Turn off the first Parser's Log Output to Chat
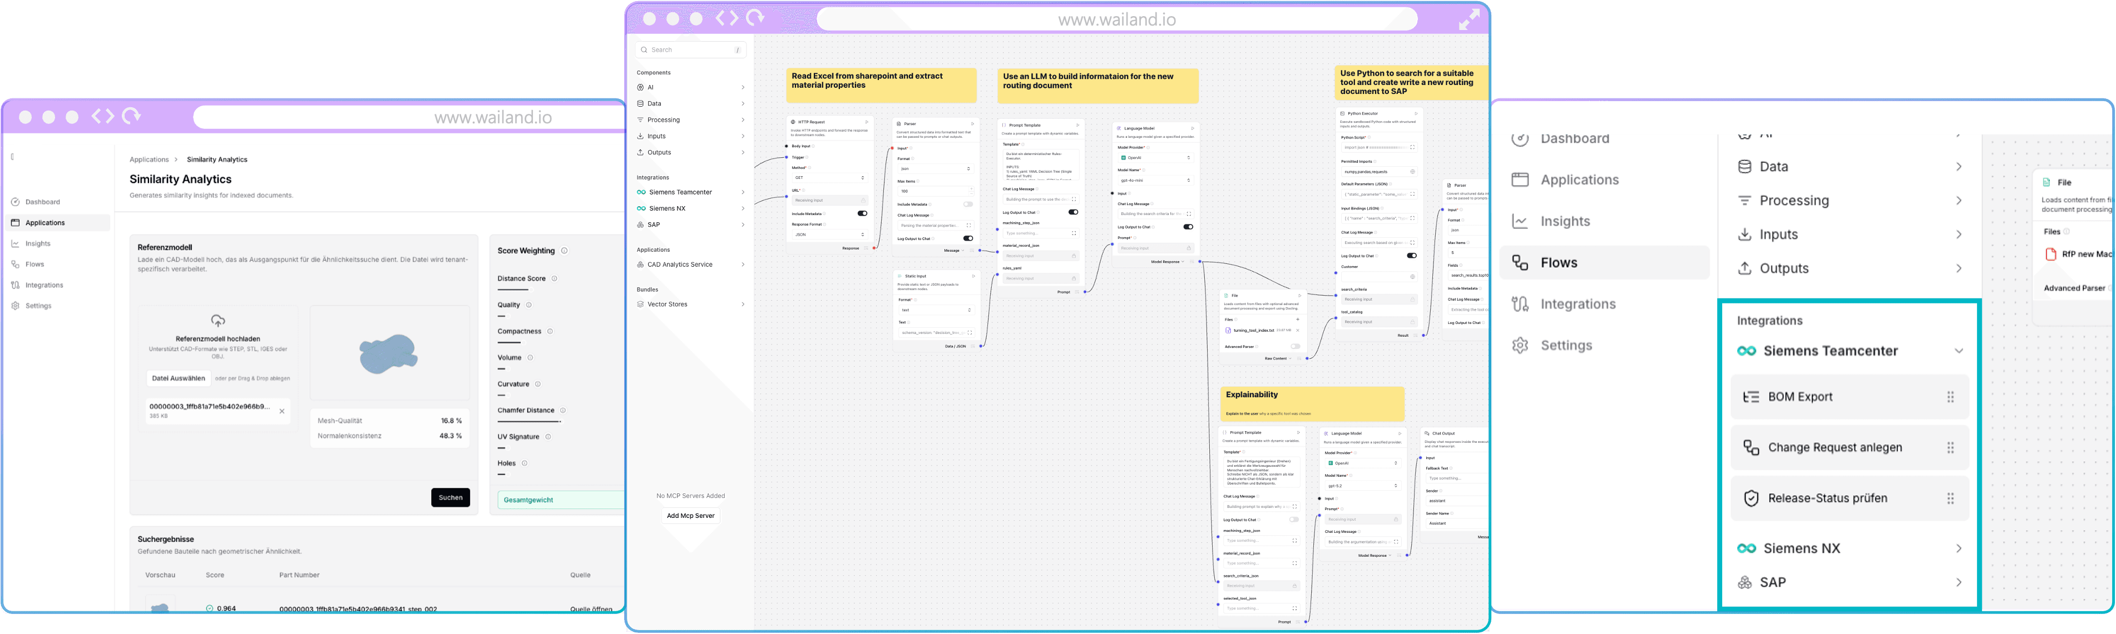This screenshot has width=2116, height=634. click(x=968, y=239)
